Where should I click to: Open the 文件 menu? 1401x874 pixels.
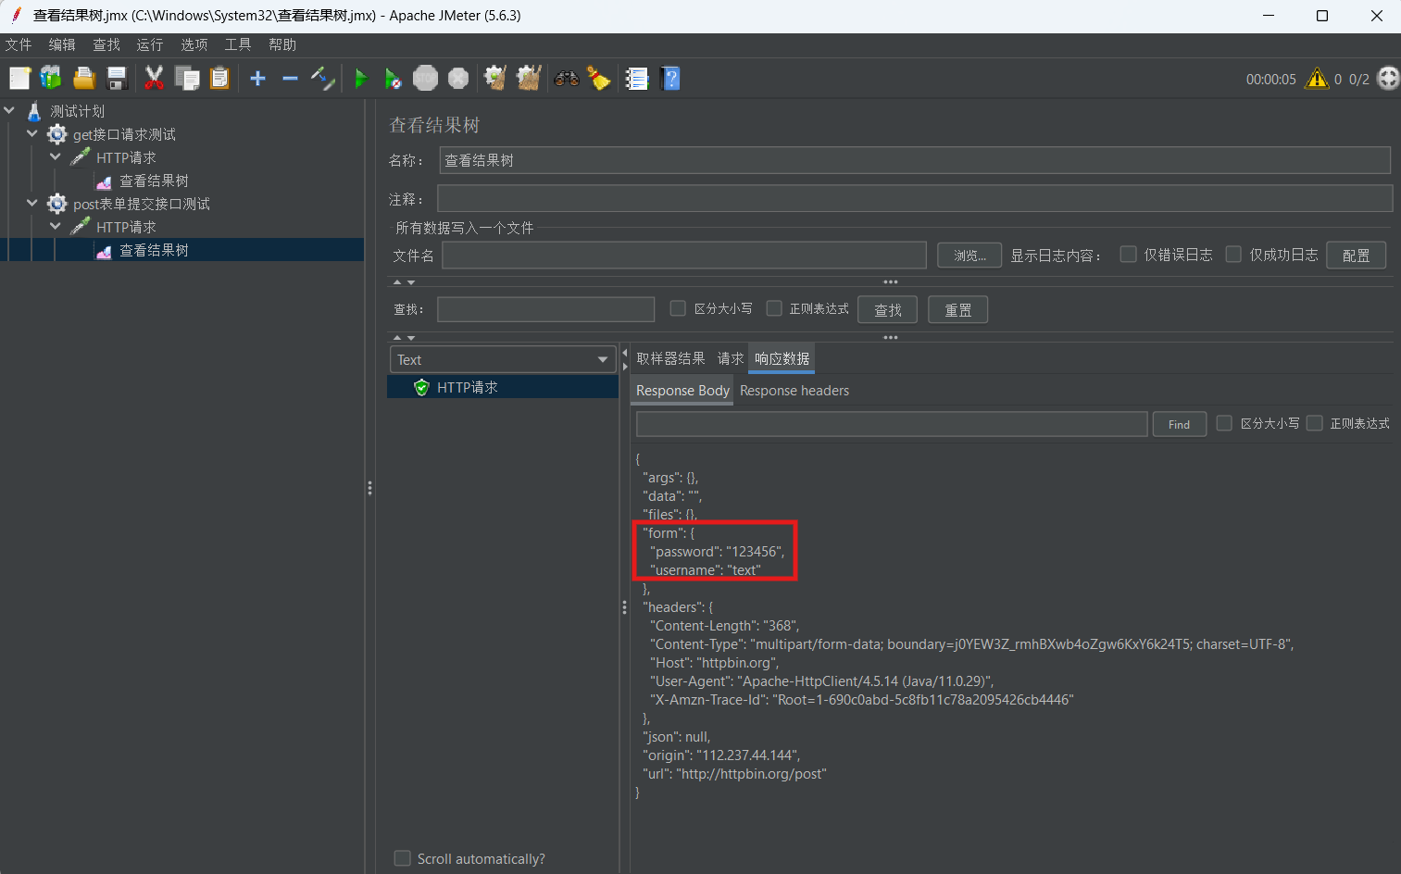19,44
